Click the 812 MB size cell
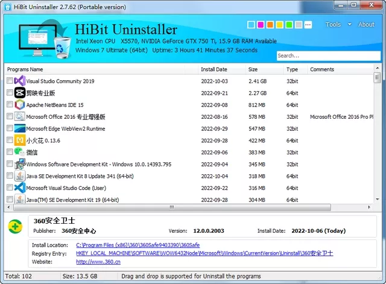Image resolution: width=386 pixels, height=284 pixels. 257,105
